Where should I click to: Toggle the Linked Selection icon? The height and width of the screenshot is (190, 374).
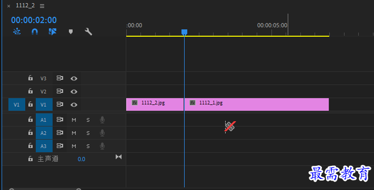[53, 31]
